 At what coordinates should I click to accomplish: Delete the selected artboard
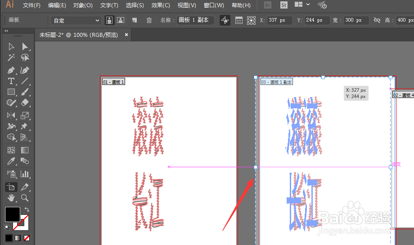tap(149, 20)
